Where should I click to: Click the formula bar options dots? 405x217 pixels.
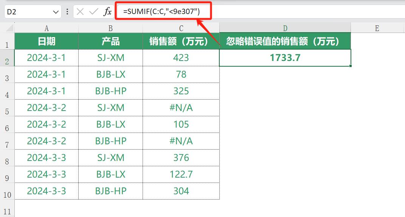67,12
